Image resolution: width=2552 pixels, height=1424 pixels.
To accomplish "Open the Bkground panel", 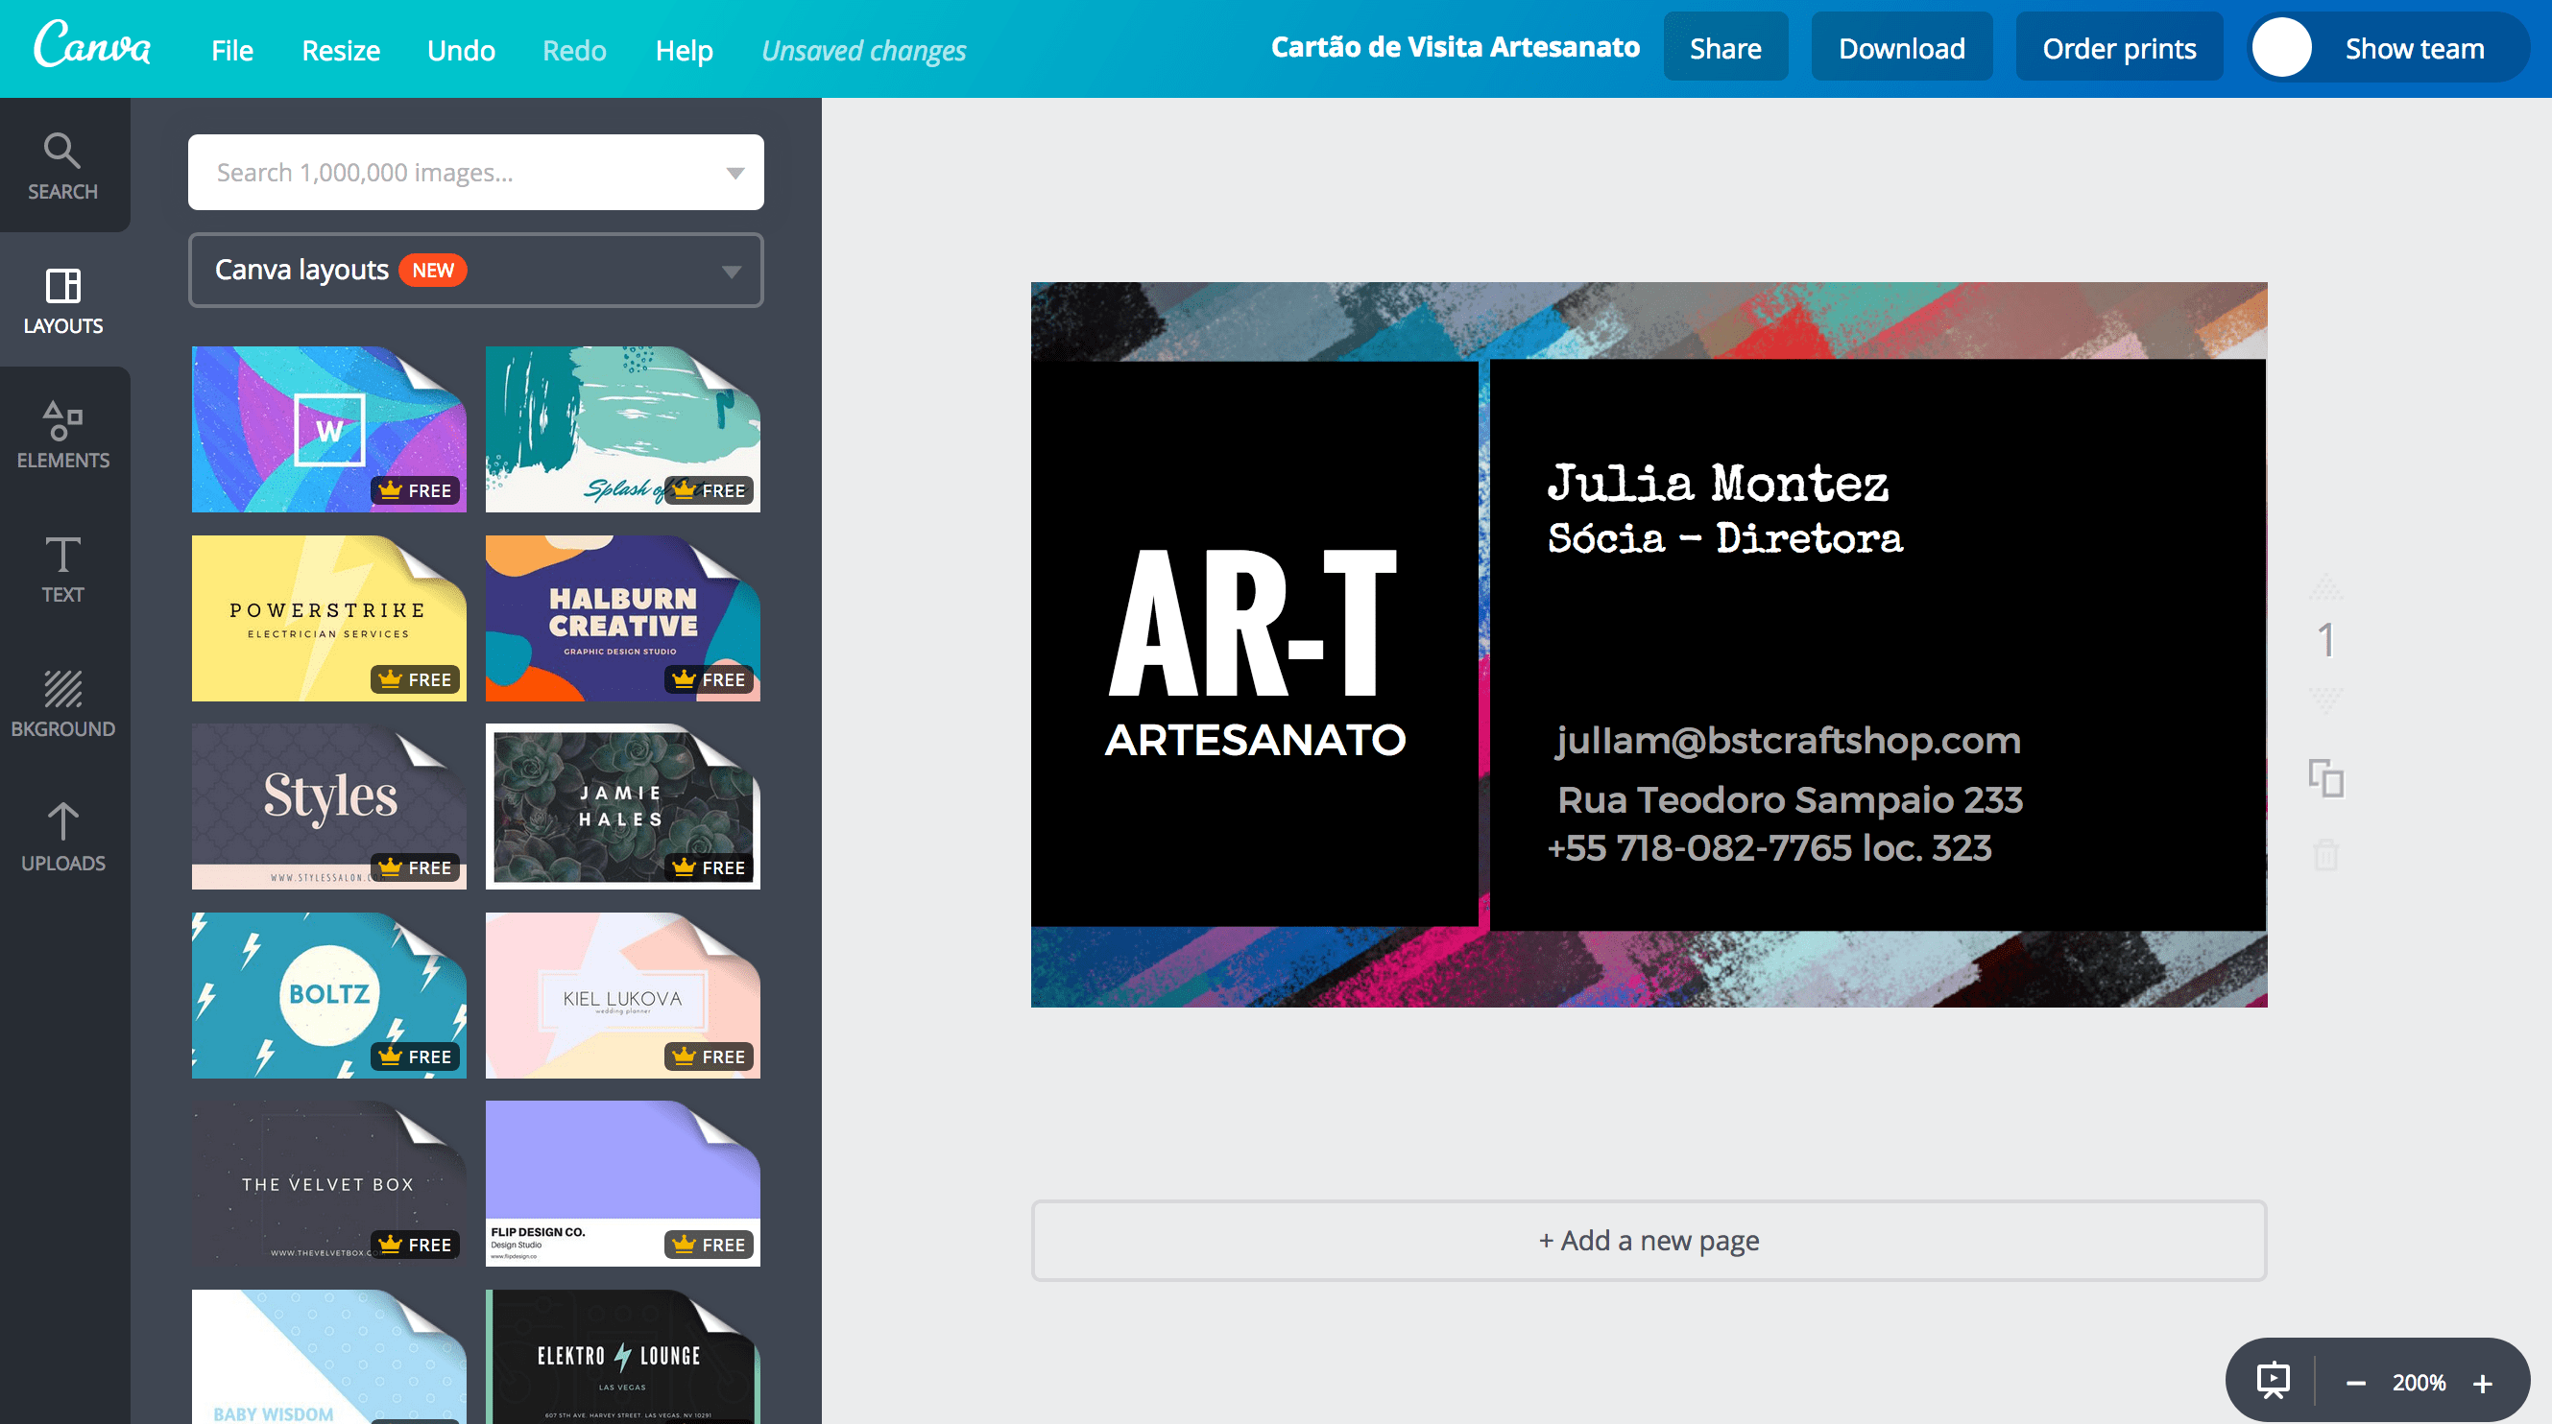I will click(x=63, y=703).
